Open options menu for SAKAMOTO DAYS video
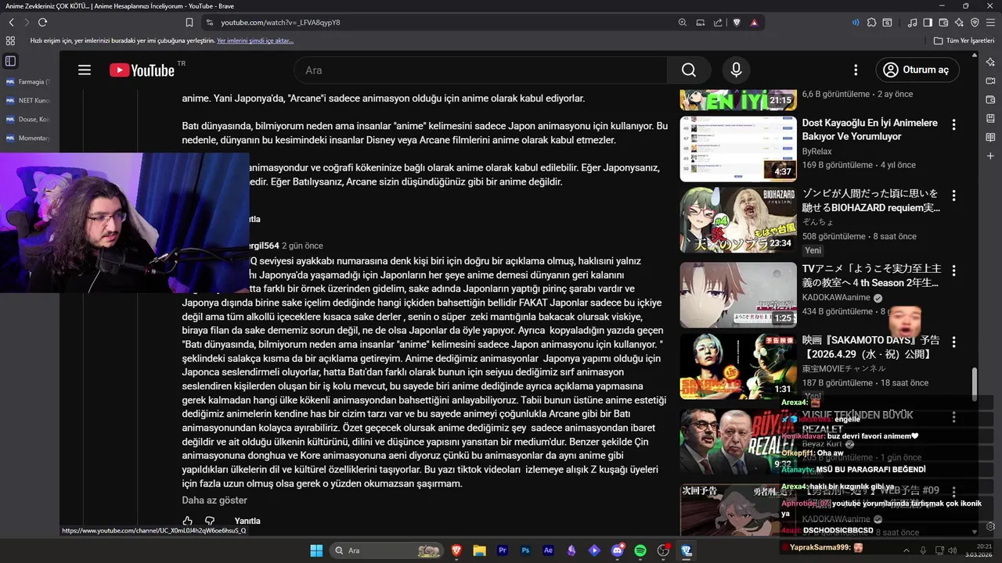1002x563 pixels. (x=953, y=342)
